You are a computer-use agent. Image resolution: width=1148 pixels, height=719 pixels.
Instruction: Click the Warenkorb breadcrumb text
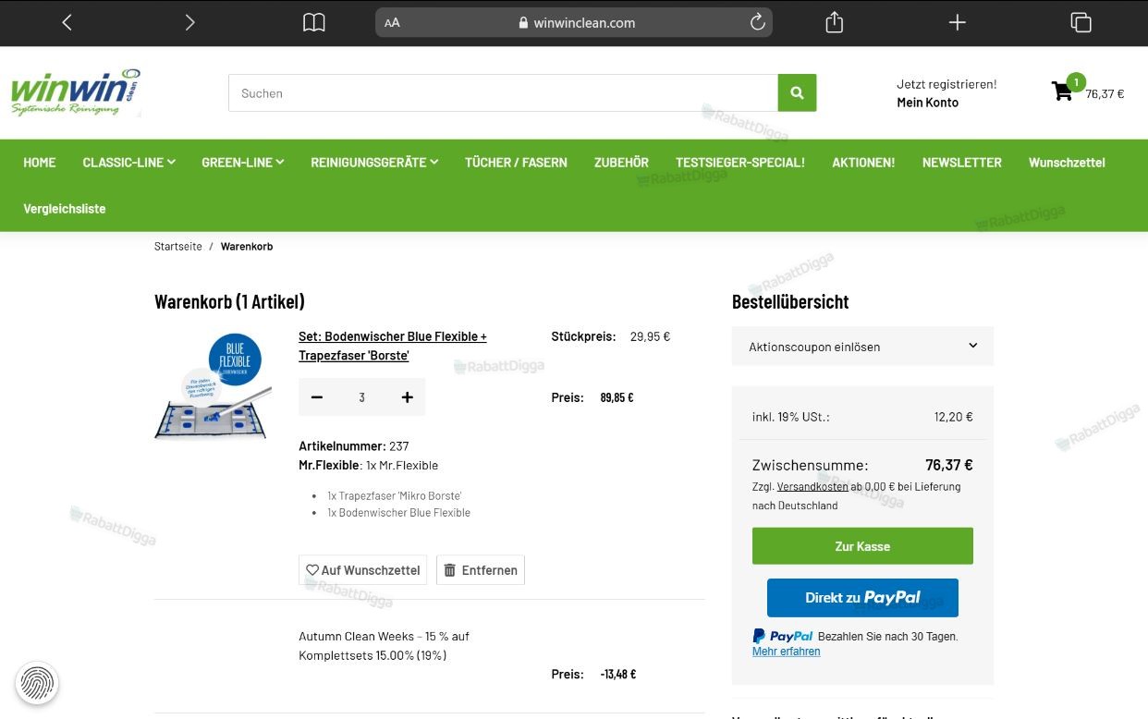tap(247, 247)
